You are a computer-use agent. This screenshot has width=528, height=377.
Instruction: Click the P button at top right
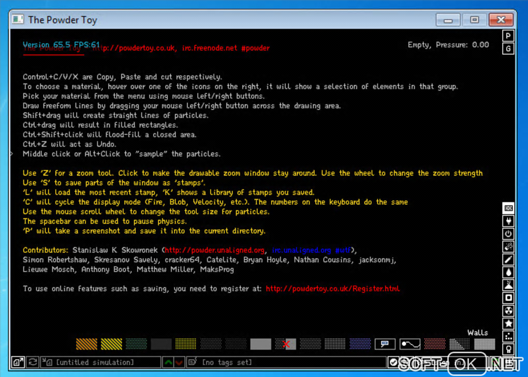click(x=508, y=36)
